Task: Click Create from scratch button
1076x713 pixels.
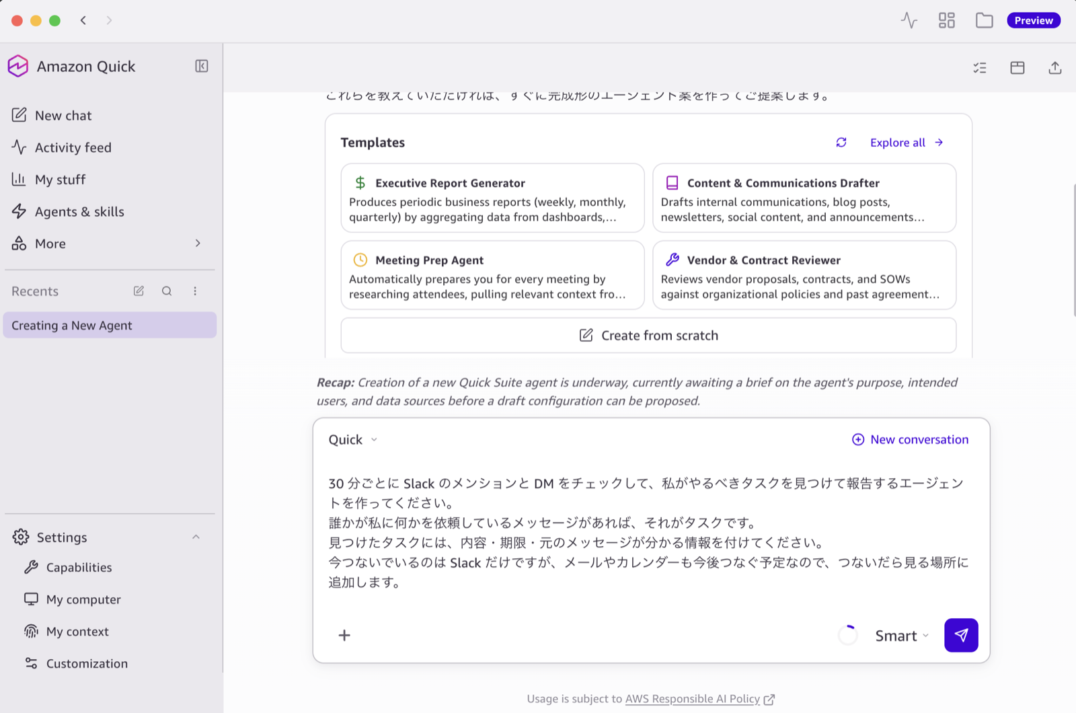Action: pos(648,335)
